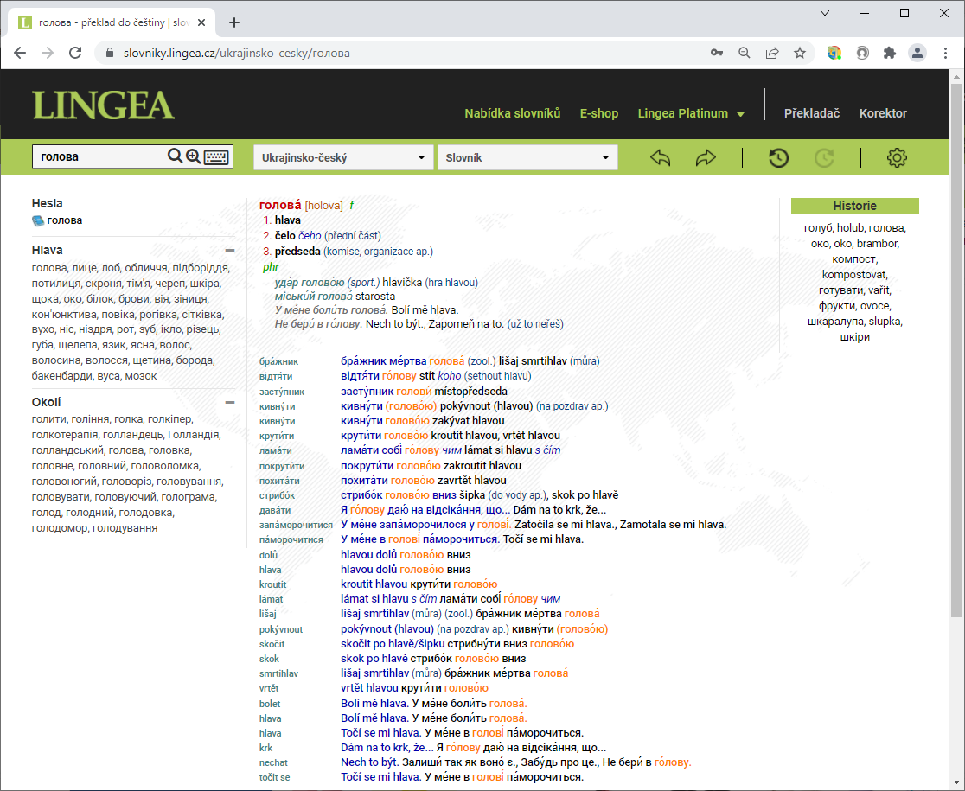This screenshot has width=965, height=791.
Task: Go forward using the green right arrow
Action: [706, 158]
